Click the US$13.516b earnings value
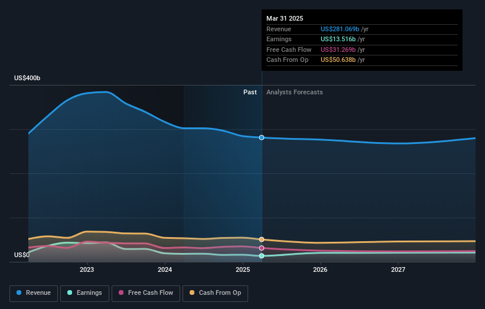The width and height of the screenshot is (485, 309). point(338,39)
